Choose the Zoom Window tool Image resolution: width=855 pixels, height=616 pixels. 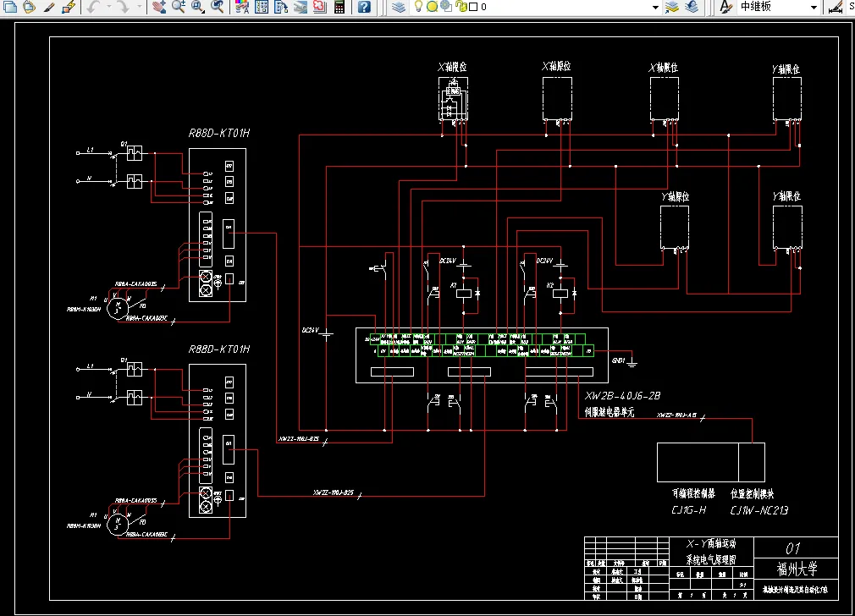click(x=197, y=7)
